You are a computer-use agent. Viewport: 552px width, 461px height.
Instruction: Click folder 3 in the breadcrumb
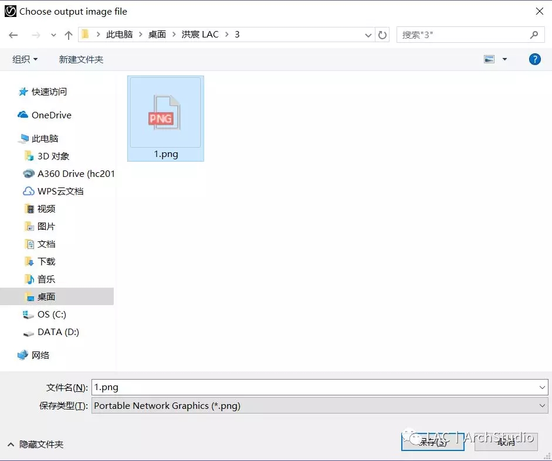pos(237,35)
